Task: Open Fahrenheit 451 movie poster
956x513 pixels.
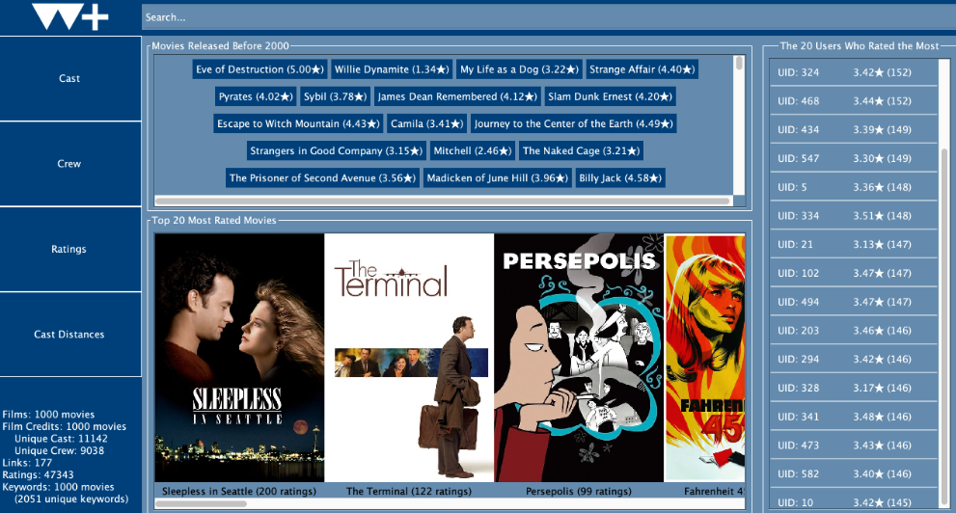Action: click(705, 358)
